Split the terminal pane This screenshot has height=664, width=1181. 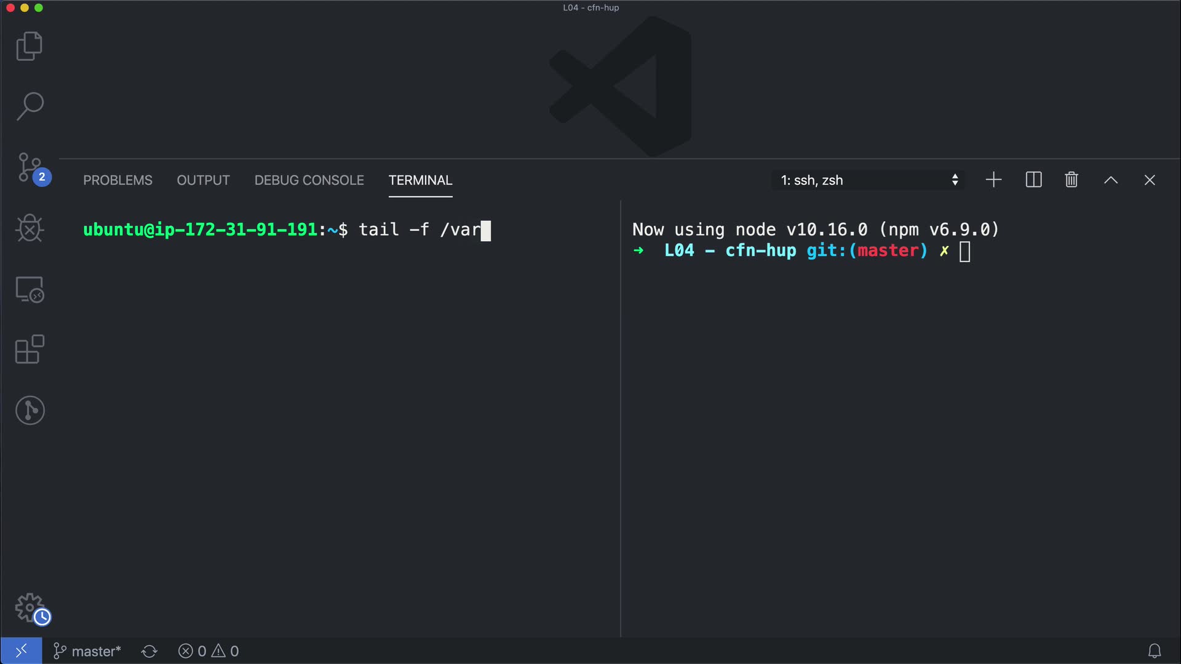(1033, 180)
